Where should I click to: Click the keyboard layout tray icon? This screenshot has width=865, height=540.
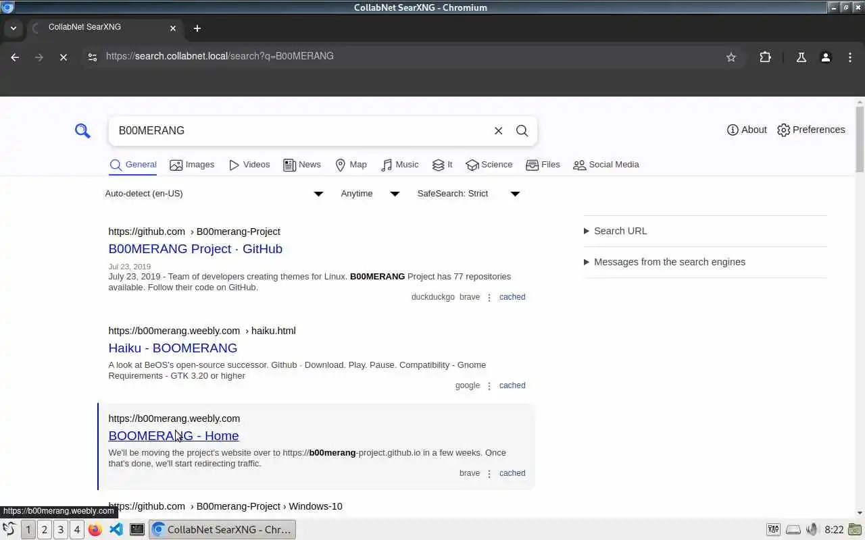tap(773, 530)
